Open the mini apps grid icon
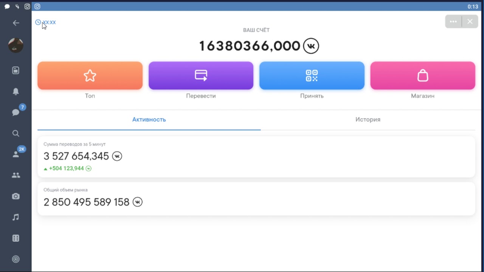 (x=16, y=238)
